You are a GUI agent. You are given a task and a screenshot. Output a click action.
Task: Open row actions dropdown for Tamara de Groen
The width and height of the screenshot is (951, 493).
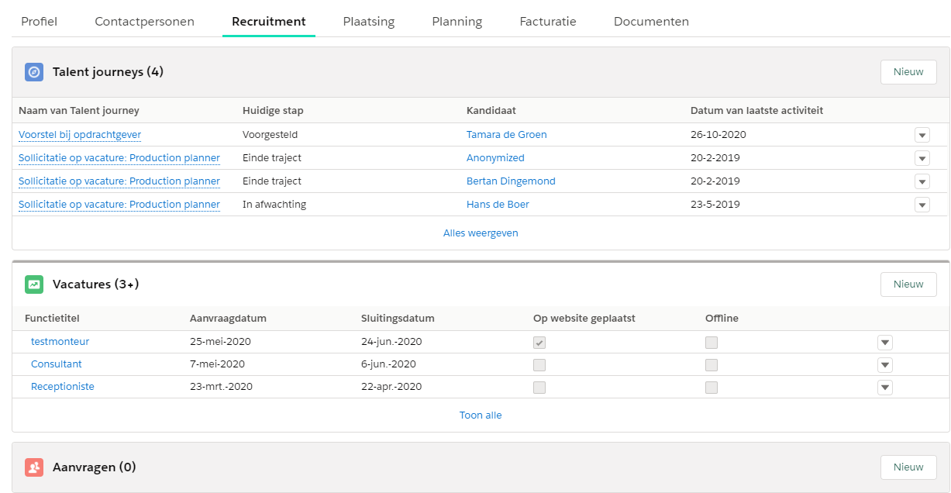[922, 135]
